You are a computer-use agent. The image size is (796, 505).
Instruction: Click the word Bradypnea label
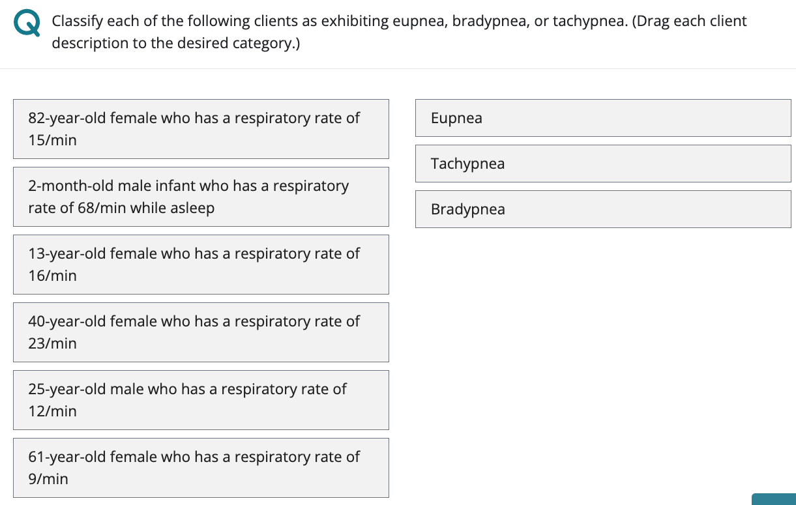point(467,209)
